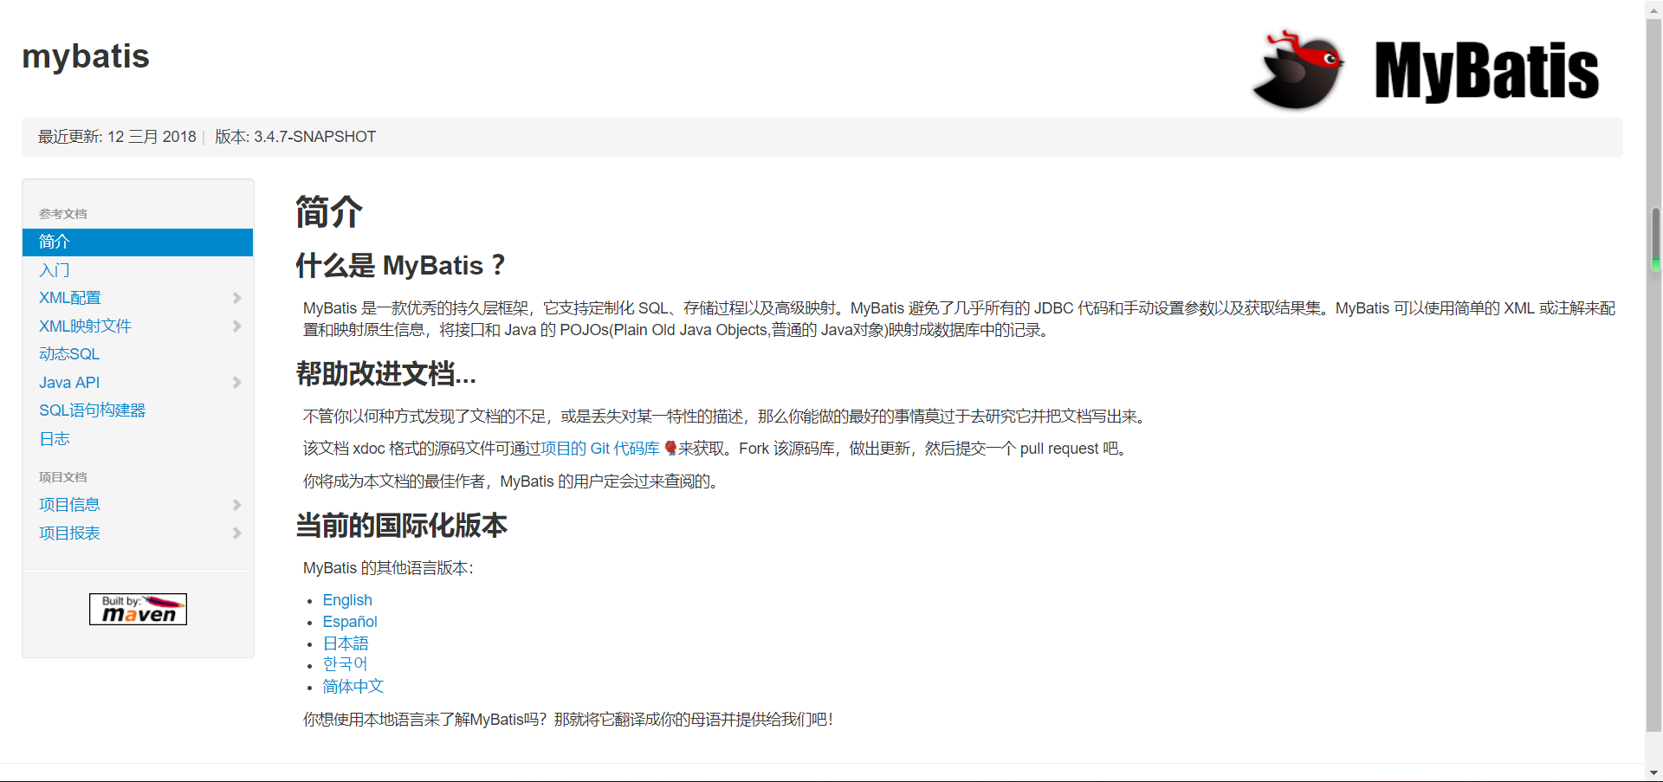Viewport: 1663px width, 782px height.
Task: Switch to the English documentation
Action: pyautogui.click(x=347, y=600)
